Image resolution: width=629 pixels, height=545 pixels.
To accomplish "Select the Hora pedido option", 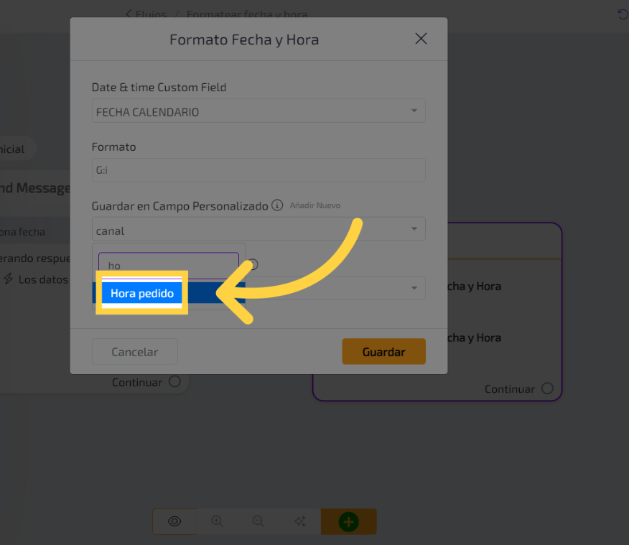I will point(142,293).
